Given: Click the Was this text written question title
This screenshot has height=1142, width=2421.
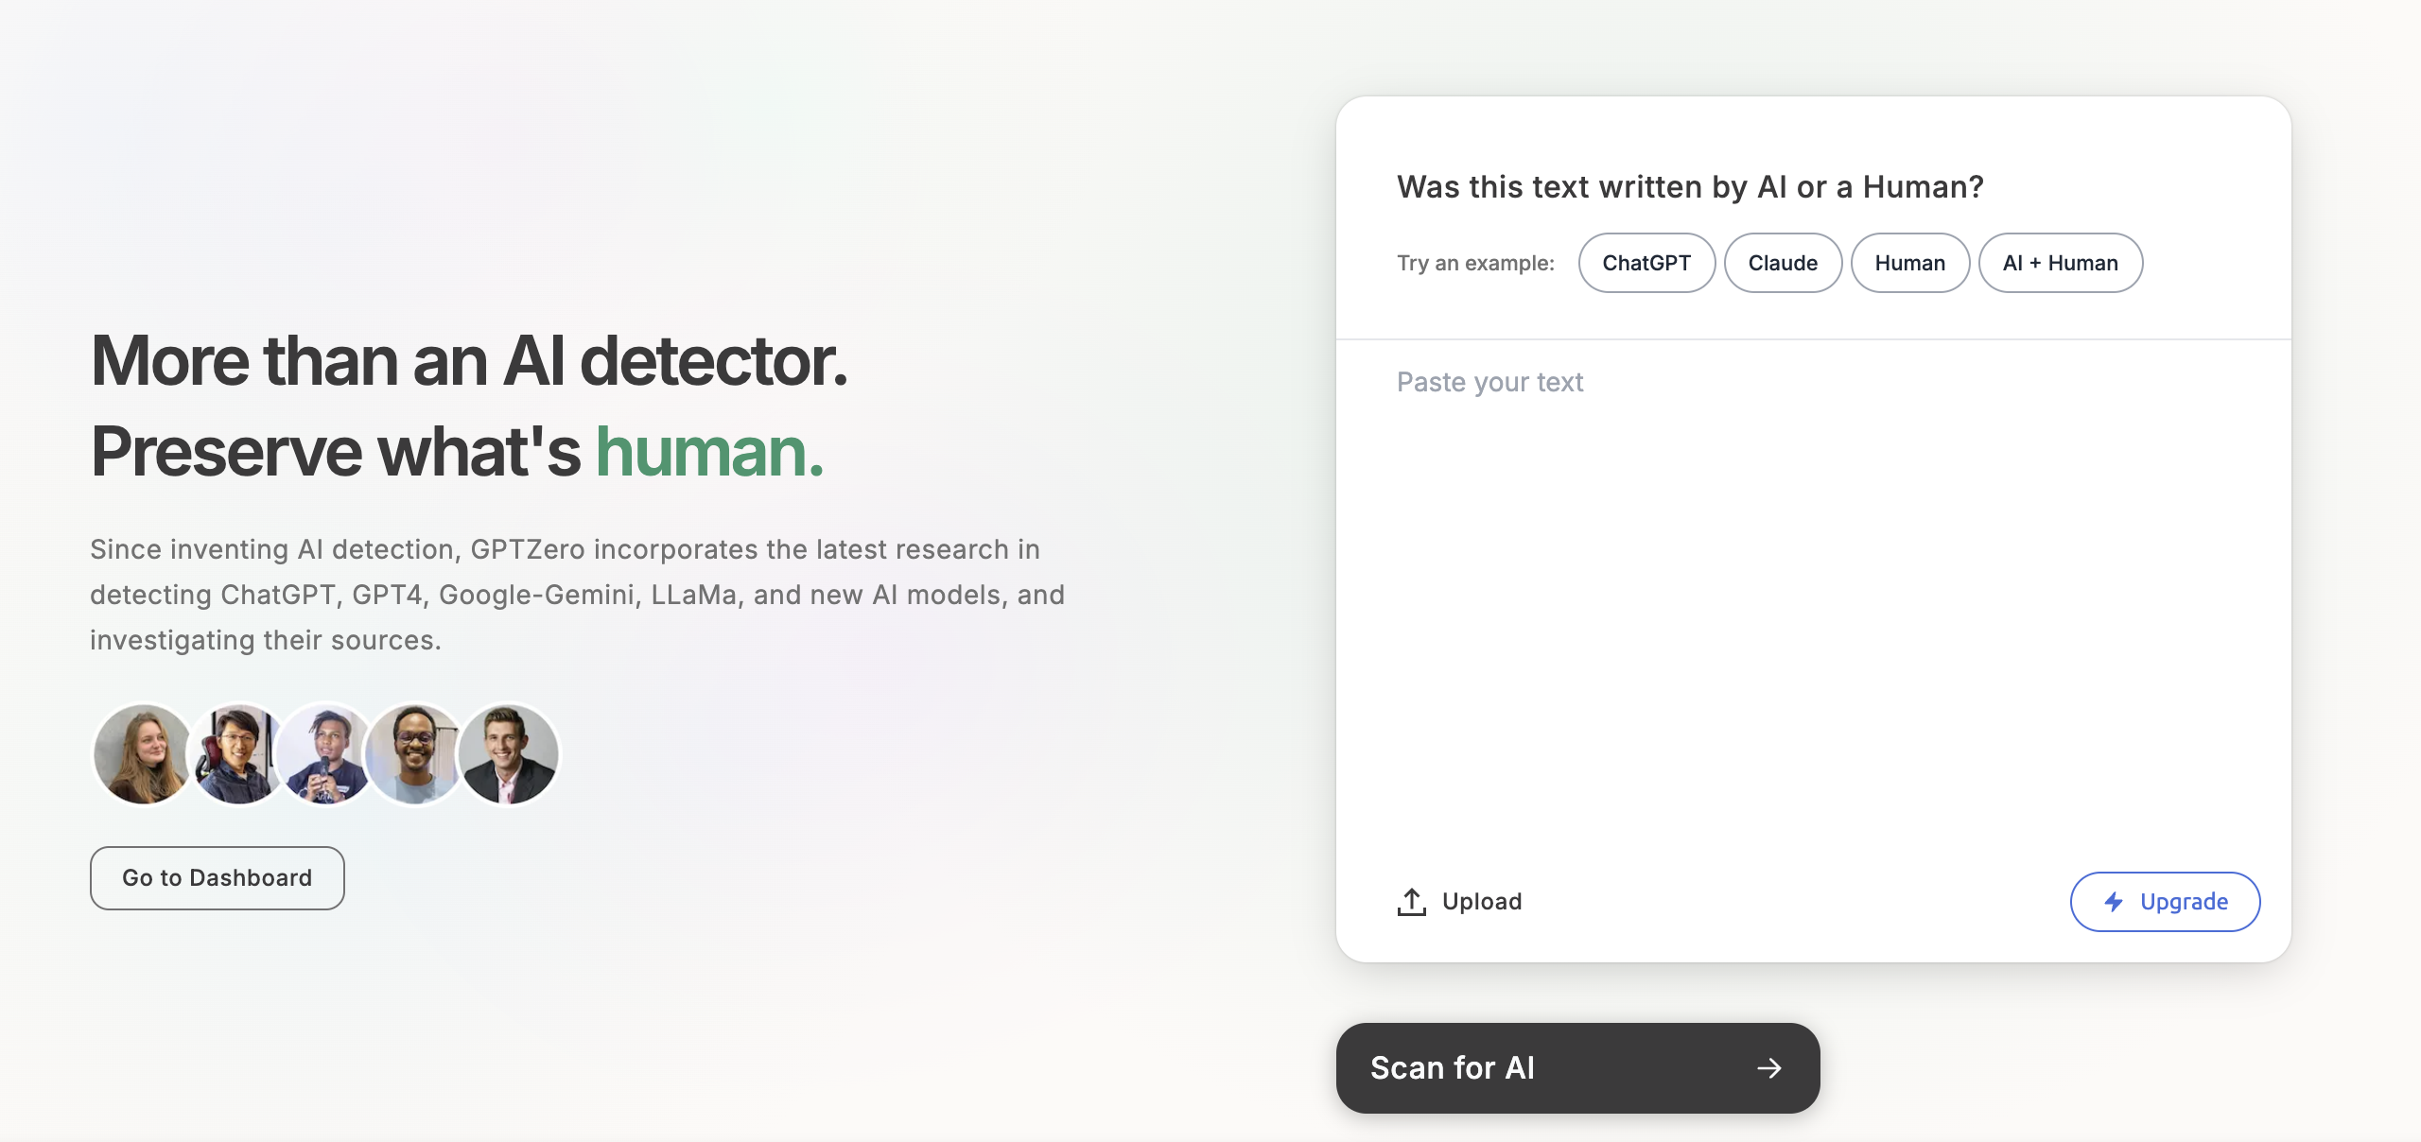Looking at the screenshot, I should (1690, 187).
